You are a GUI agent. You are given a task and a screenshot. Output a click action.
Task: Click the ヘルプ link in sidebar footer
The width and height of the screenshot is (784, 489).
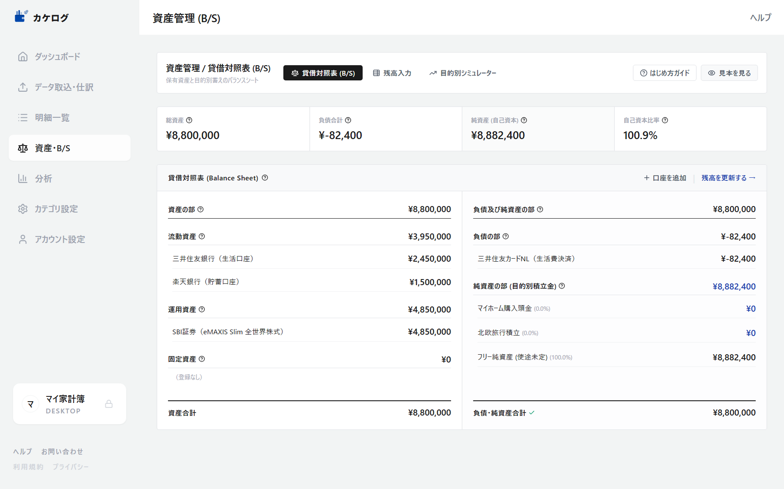tap(23, 452)
